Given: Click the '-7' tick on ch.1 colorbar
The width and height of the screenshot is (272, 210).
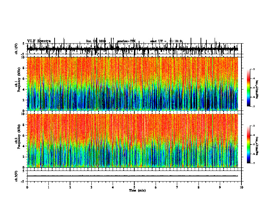Looking at the screenshot, I should click(253, 106).
